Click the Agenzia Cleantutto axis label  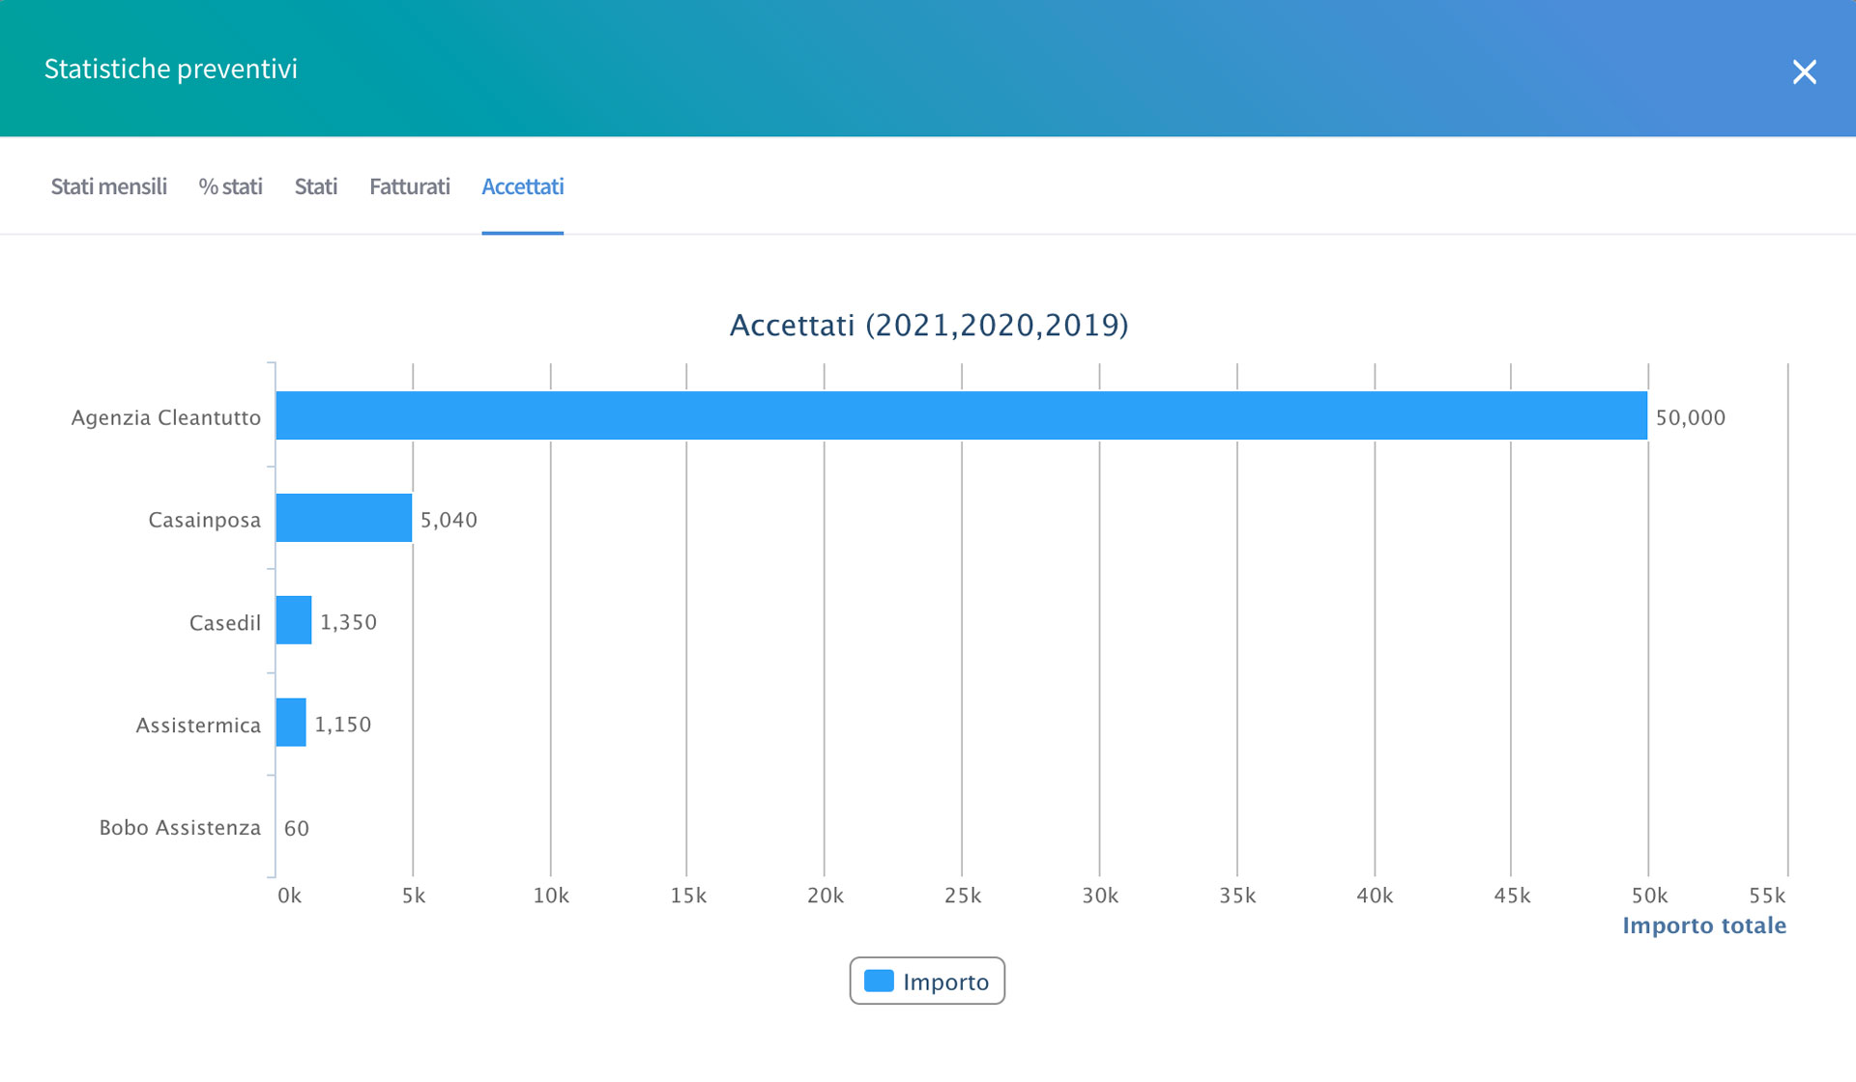pos(166,417)
